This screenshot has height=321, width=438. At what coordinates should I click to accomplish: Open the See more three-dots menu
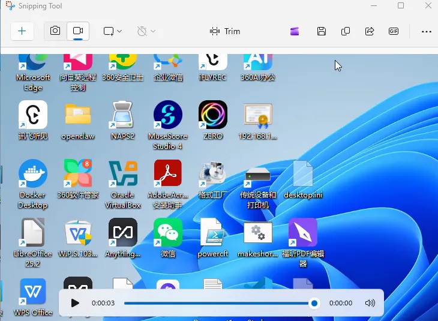click(x=426, y=32)
